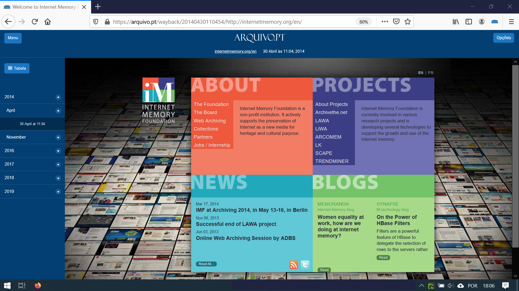519x291 pixels.
Task: Click the internetmemory.org/en link
Action: pyautogui.click(x=235, y=51)
